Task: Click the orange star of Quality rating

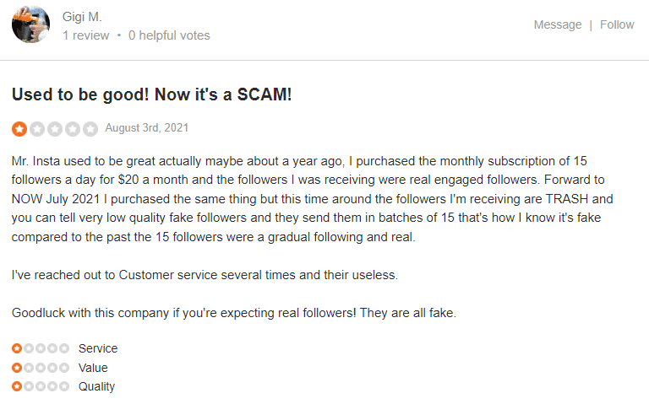Action: click(x=17, y=386)
